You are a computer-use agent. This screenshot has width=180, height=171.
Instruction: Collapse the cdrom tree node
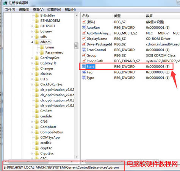point(32,42)
